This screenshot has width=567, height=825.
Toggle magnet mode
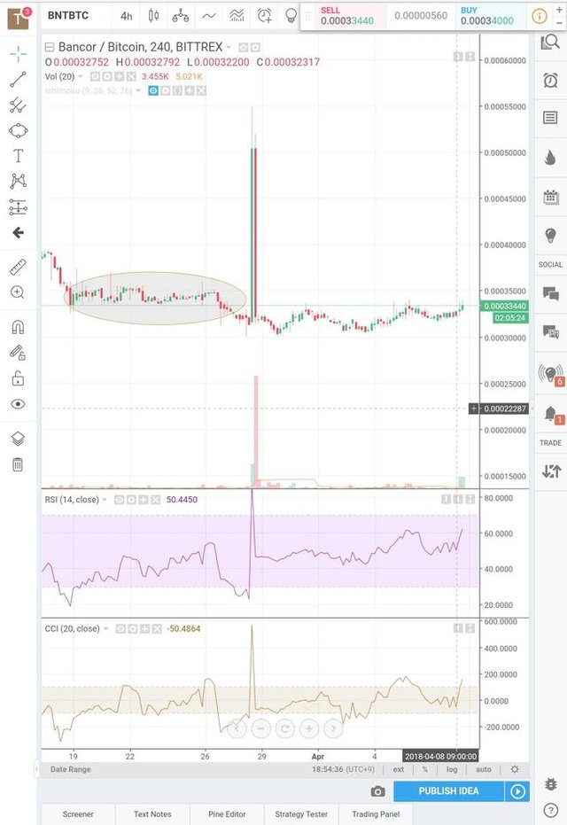coord(18,327)
